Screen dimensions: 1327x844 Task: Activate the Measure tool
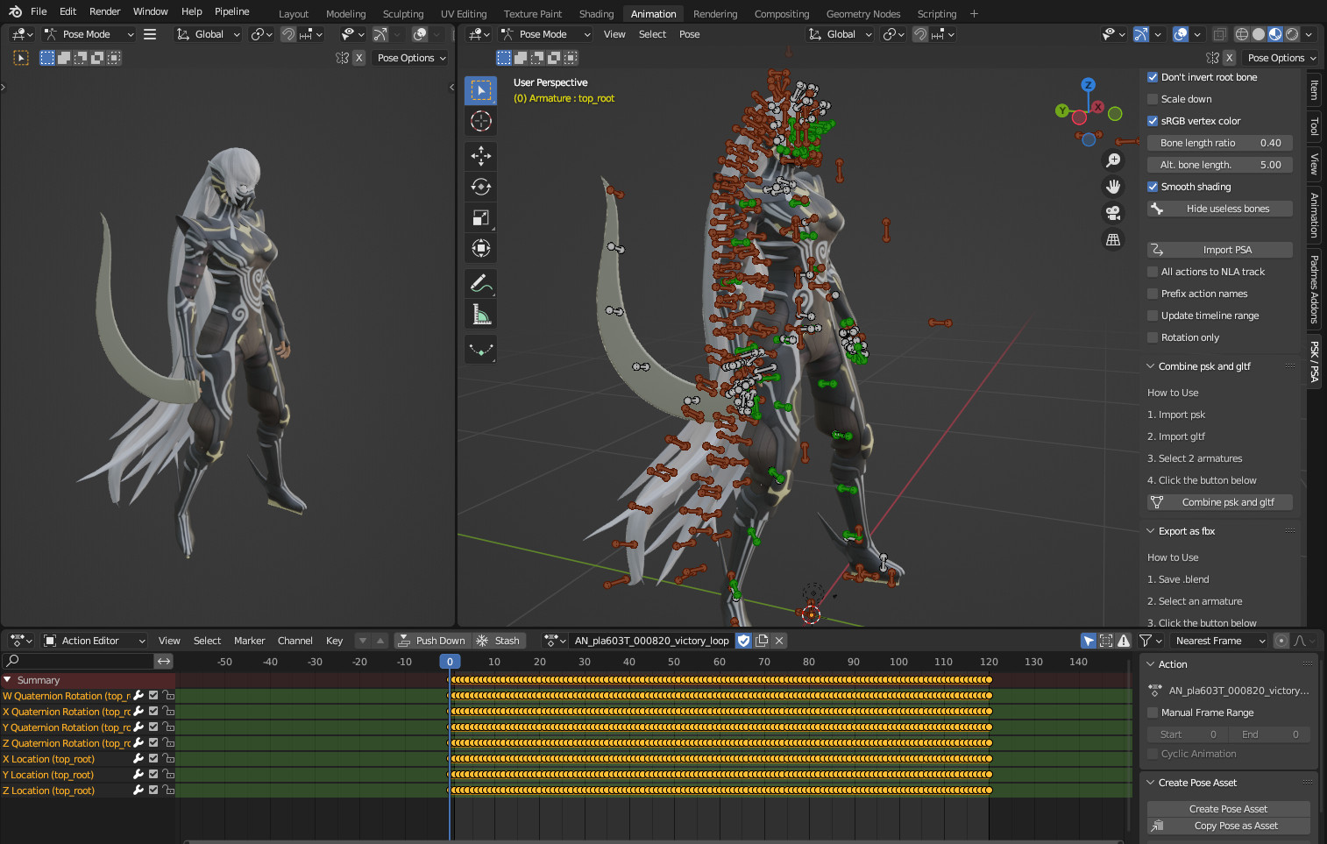(x=480, y=314)
